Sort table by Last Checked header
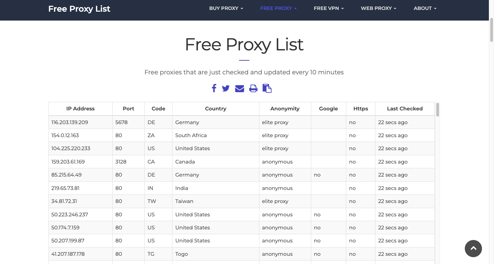494x264 pixels. (405, 109)
